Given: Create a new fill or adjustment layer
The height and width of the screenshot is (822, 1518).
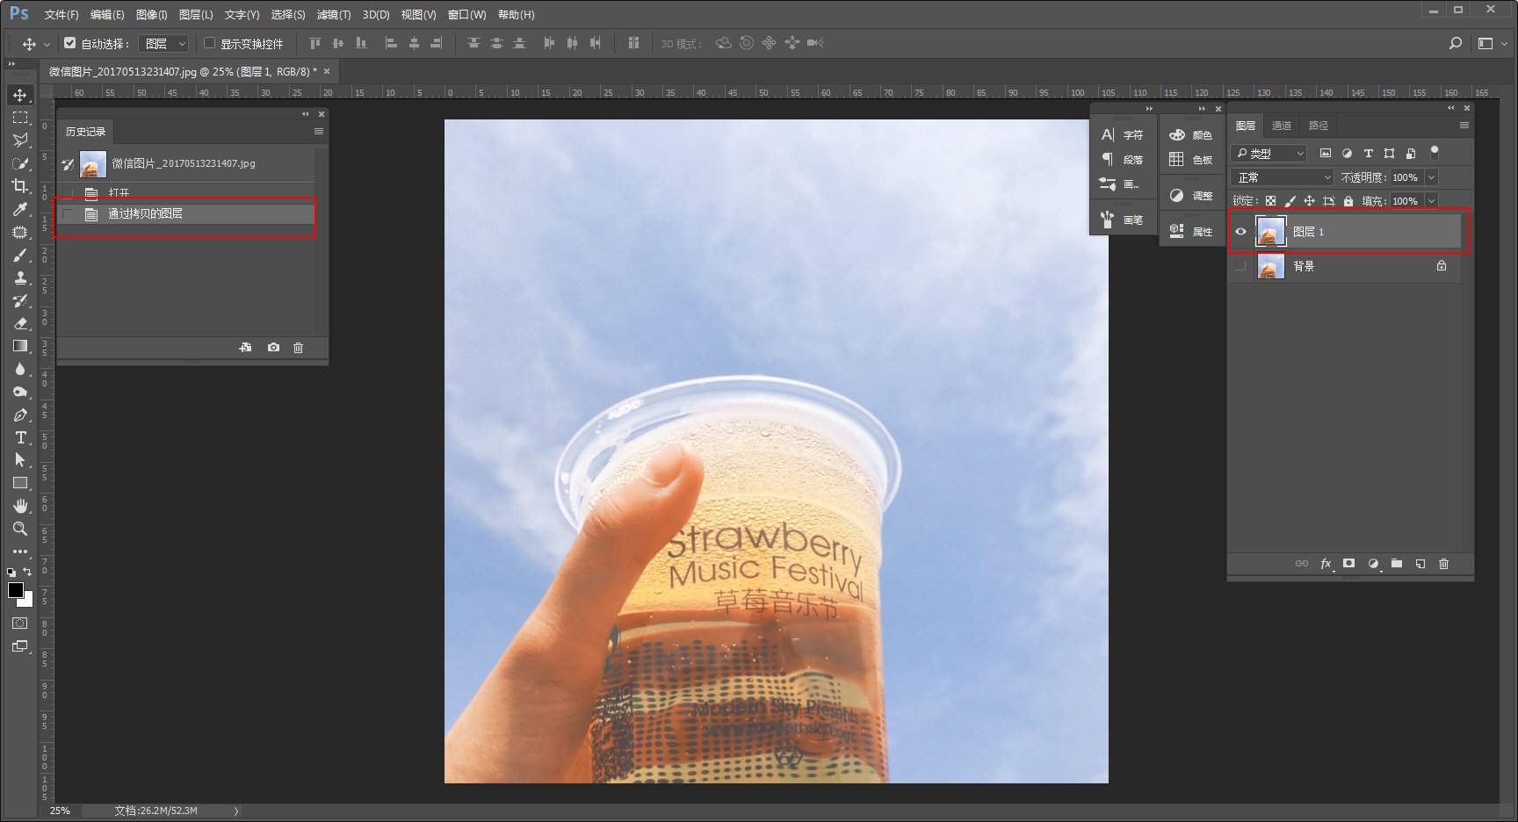Looking at the screenshot, I should pyautogui.click(x=1373, y=564).
